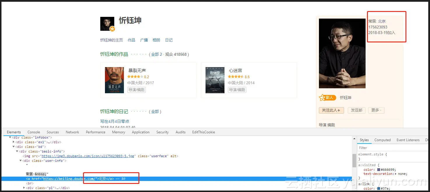Click the 175623093 user ID text
The image size is (430, 192).
click(378, 27)
